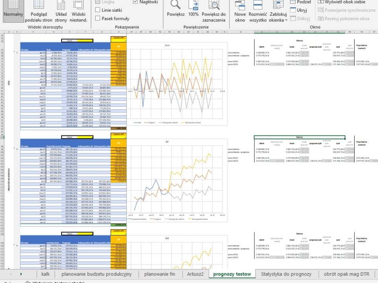Open planowanie budzetu produkcyjny sheet

(96, 274)
